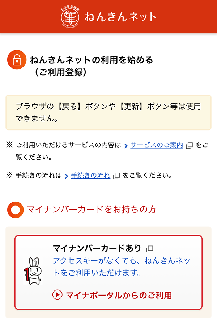Click external-link icon after 手続きの流れ
This screenshot has width=217, height=318.
(x=116, y=176)
